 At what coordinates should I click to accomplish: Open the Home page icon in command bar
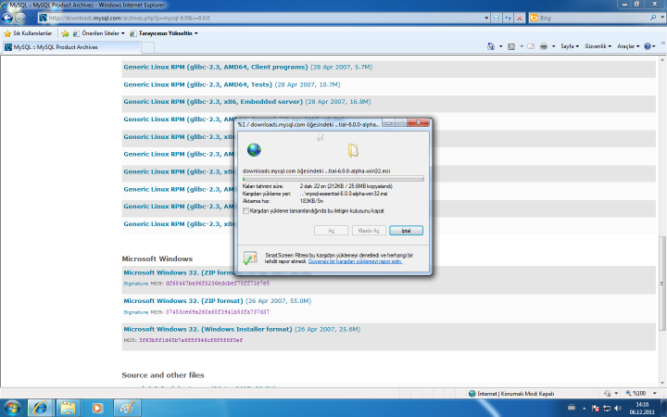pos(490,45)
